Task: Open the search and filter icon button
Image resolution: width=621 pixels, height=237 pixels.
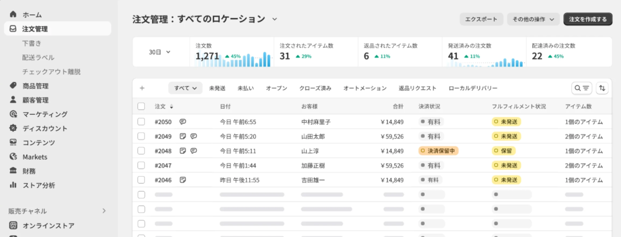Action: pos(582,88)
